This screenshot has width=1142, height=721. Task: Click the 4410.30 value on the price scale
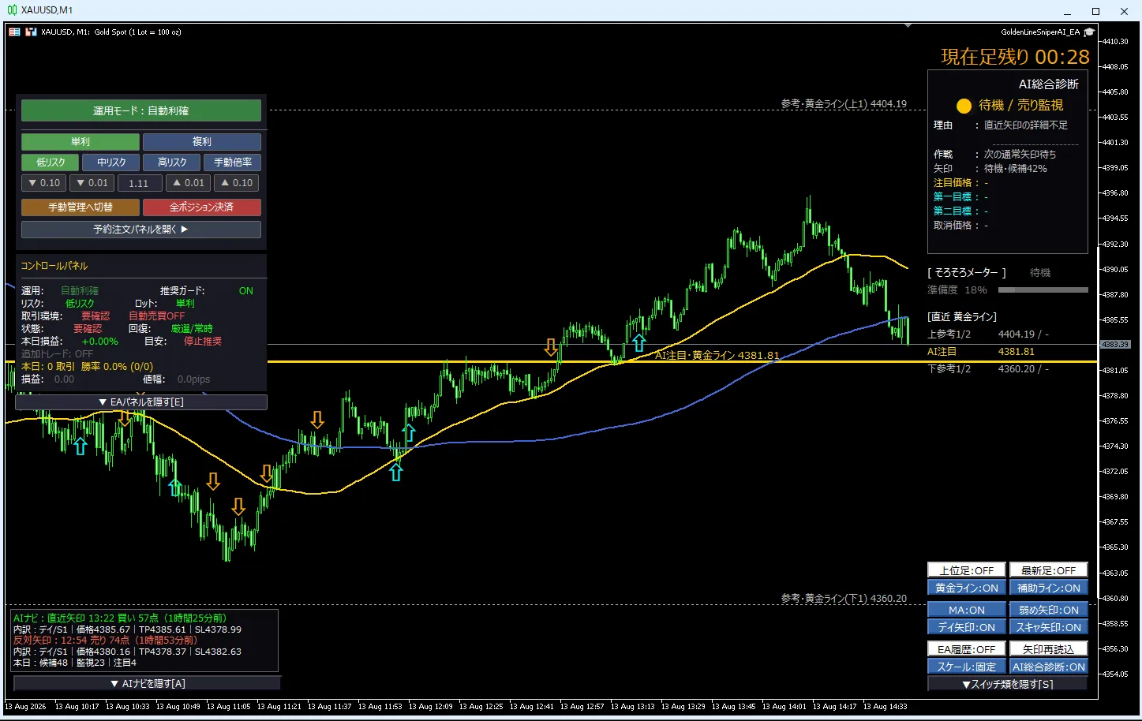1115,41
